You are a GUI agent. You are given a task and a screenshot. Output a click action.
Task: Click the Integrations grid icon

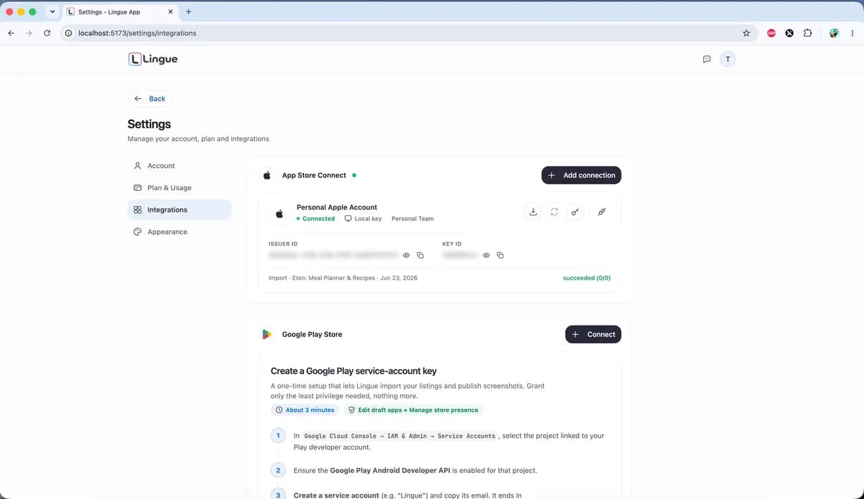point(138,210)
